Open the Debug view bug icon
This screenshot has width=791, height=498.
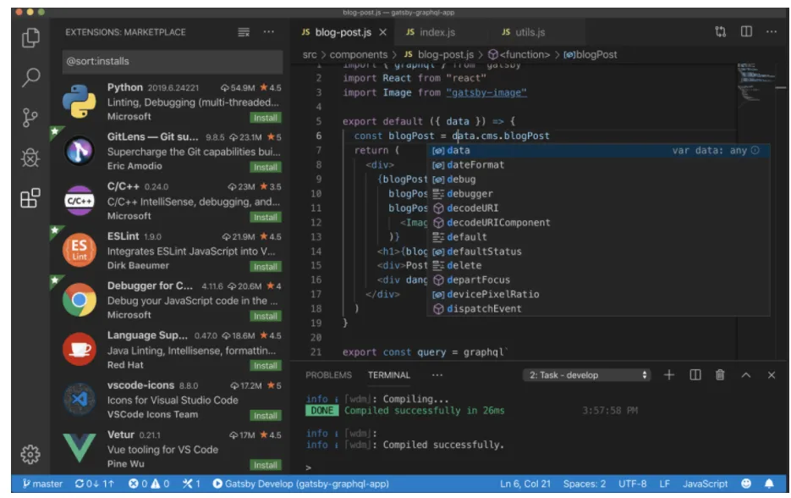[x=30, y=158]
